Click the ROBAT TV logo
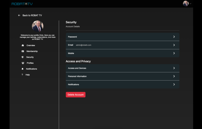202x129 pixels. 22,4
